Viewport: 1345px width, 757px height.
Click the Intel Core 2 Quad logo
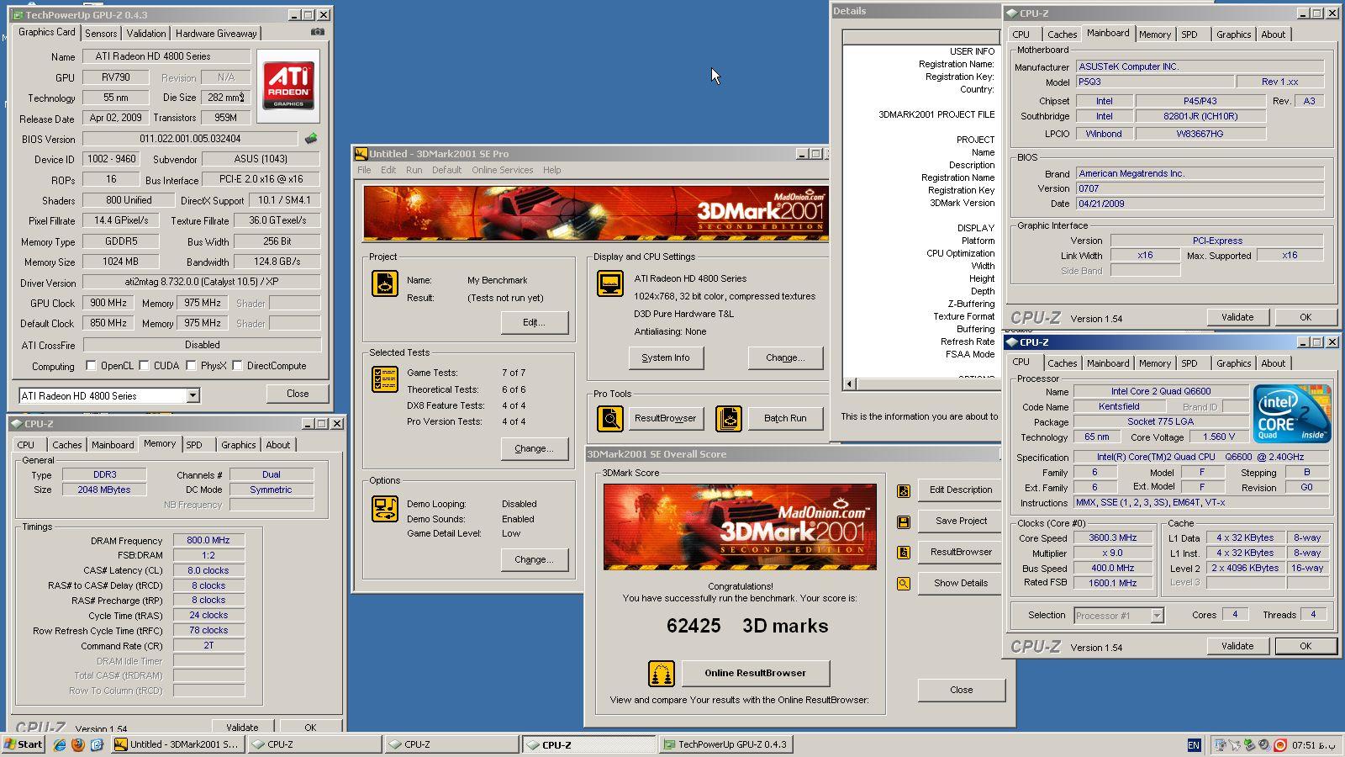point(1291,413)
